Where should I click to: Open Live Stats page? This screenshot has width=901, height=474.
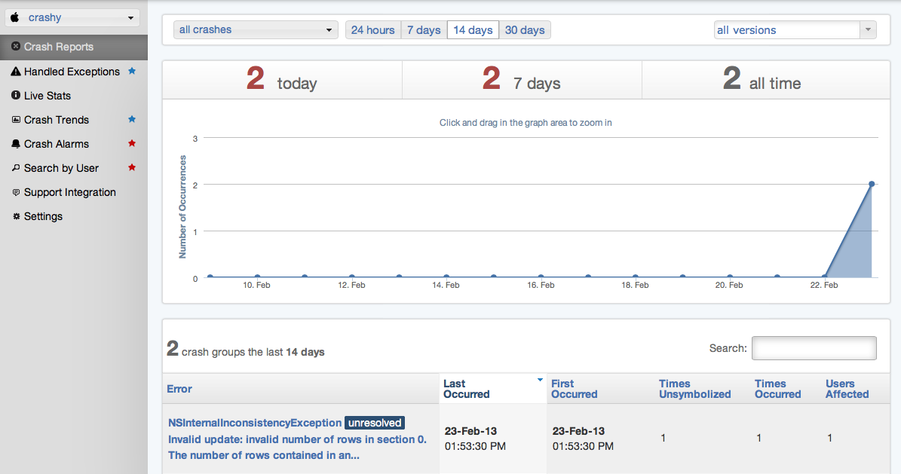click(x=47, y=96)
